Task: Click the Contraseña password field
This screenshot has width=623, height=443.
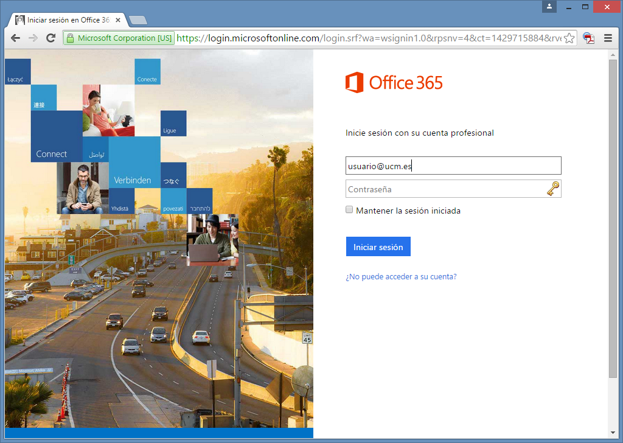Action: point(444,189)
